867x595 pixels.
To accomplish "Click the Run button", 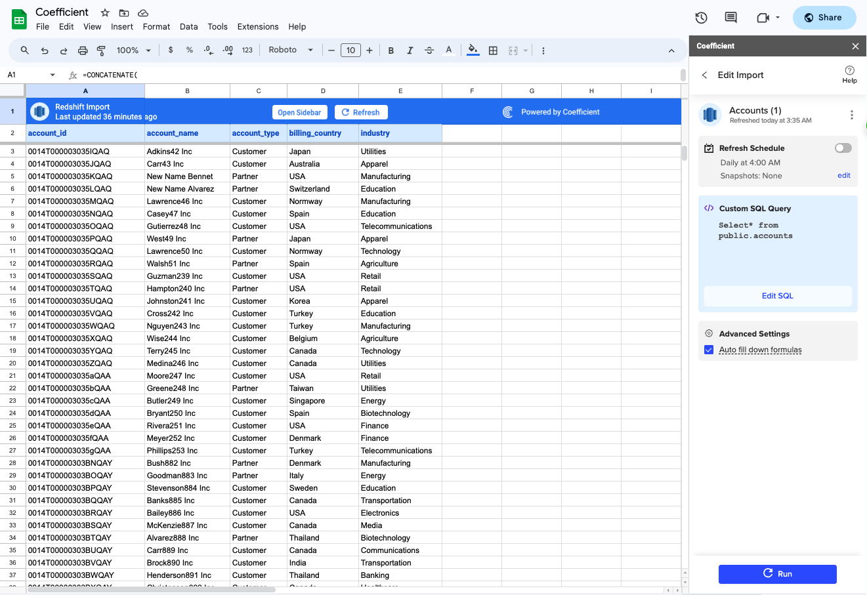I will click(x=778, y=574).
